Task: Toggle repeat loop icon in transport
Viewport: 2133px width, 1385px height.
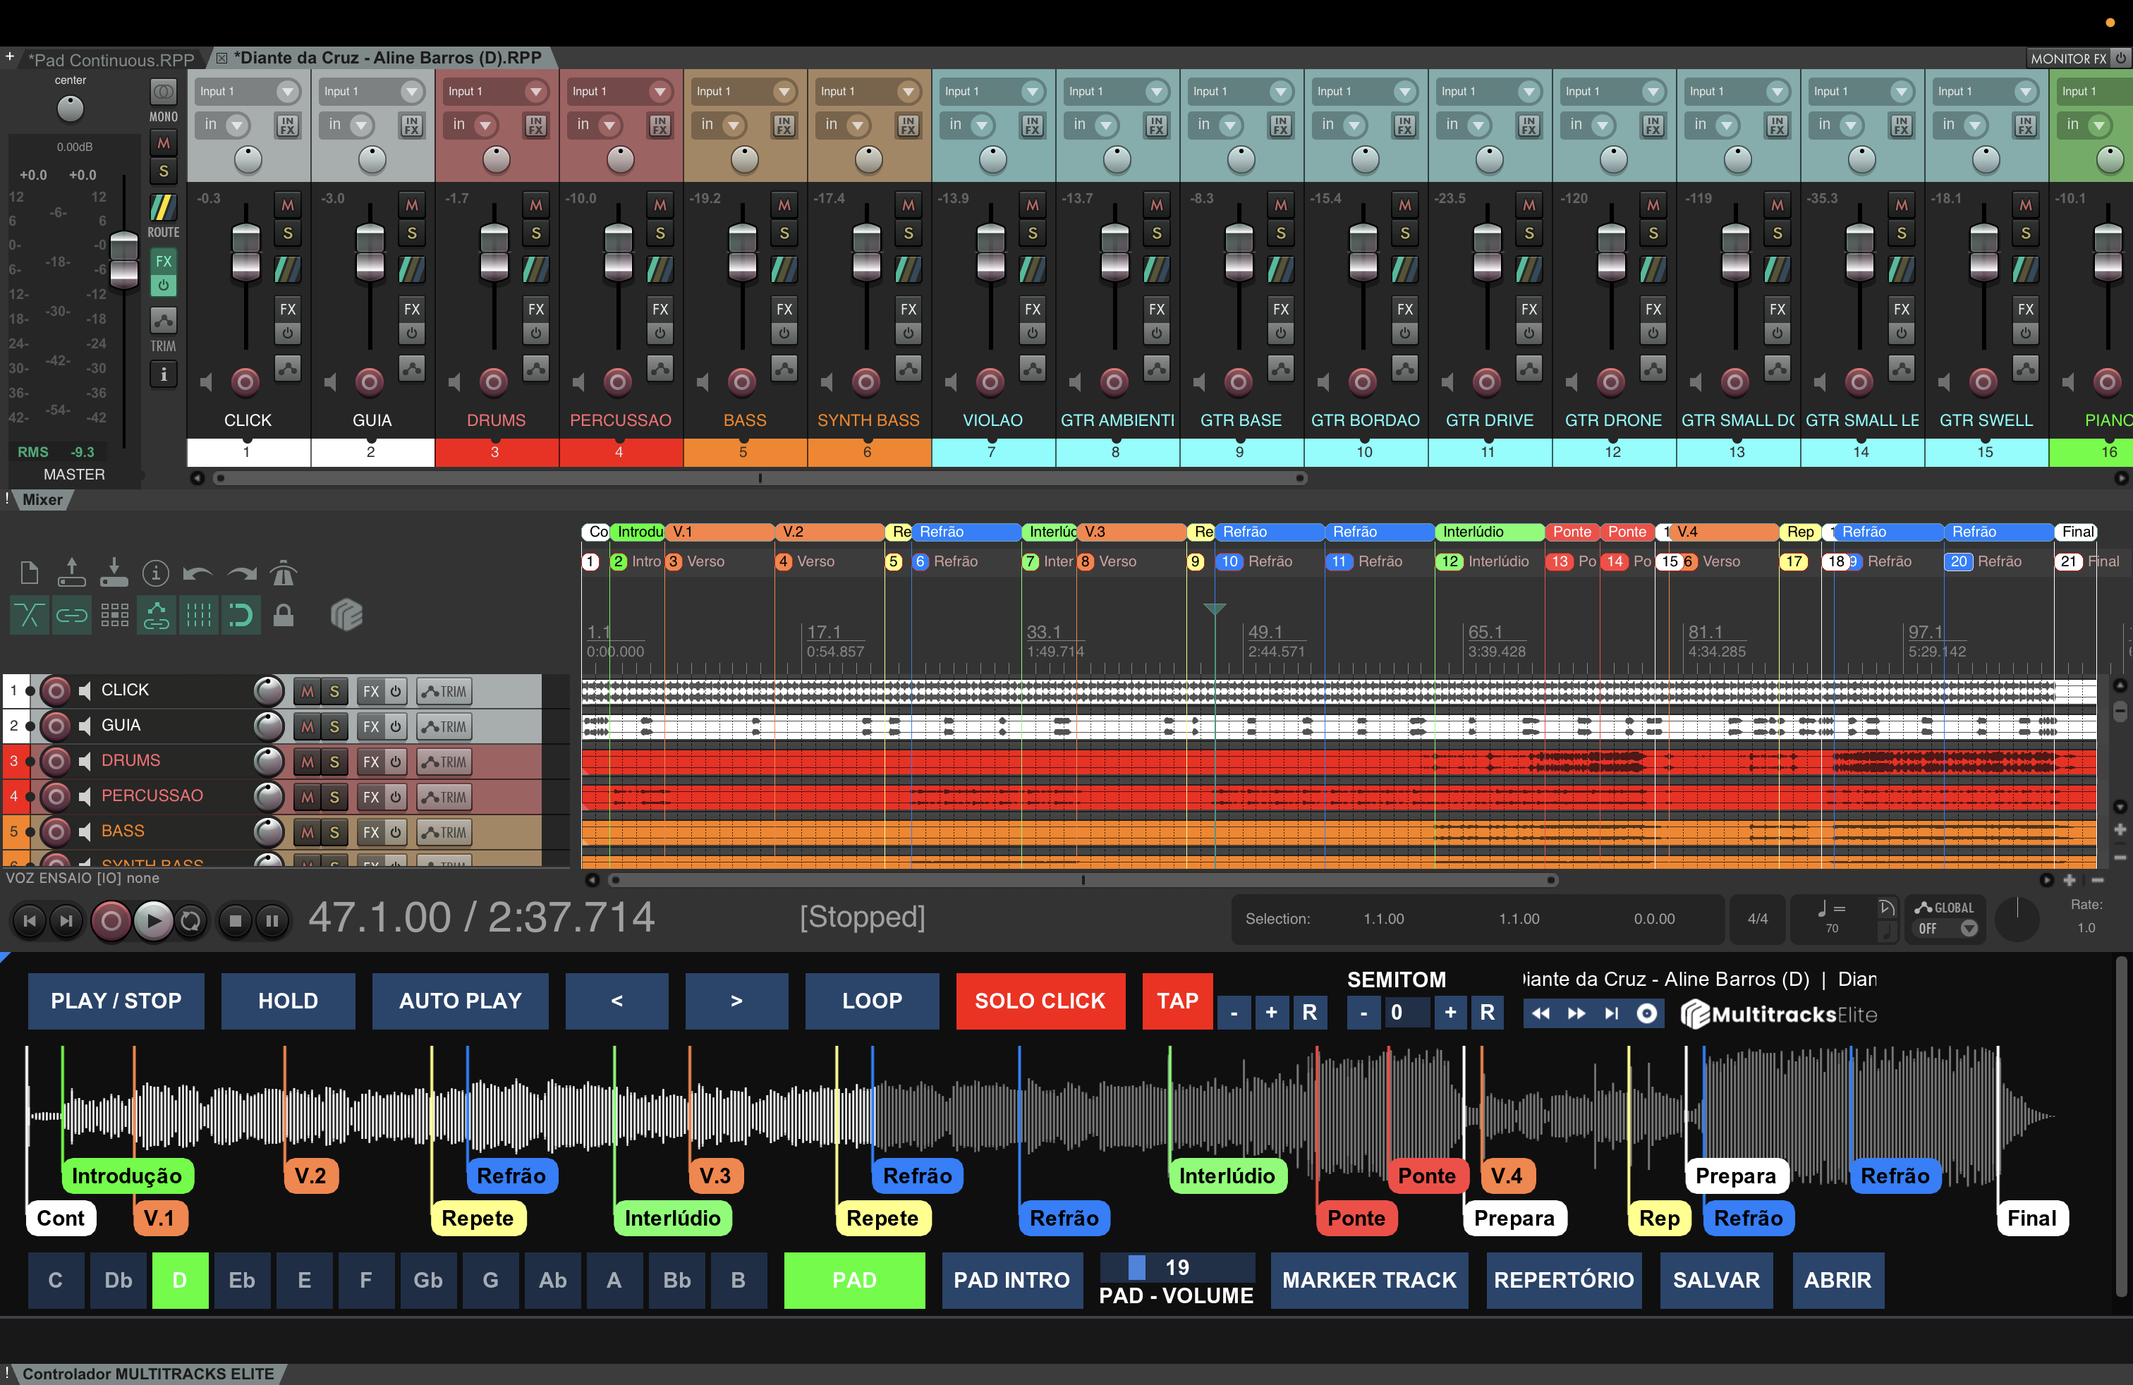Action: (191, 920)
